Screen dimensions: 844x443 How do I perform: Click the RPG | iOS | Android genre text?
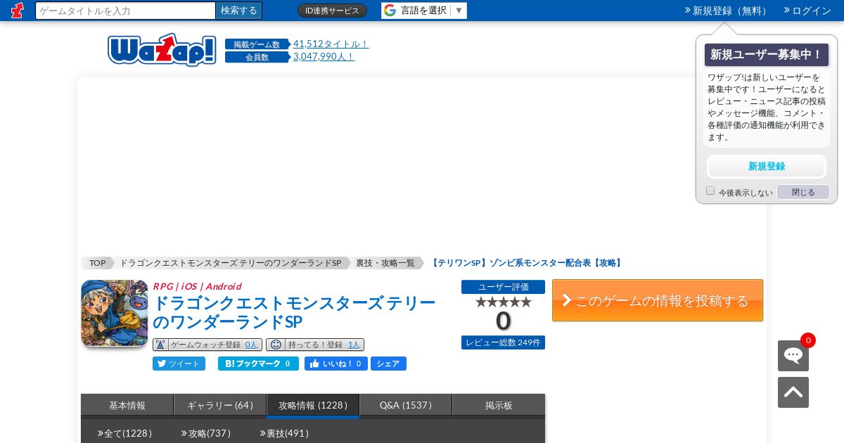tap(197, 286)
